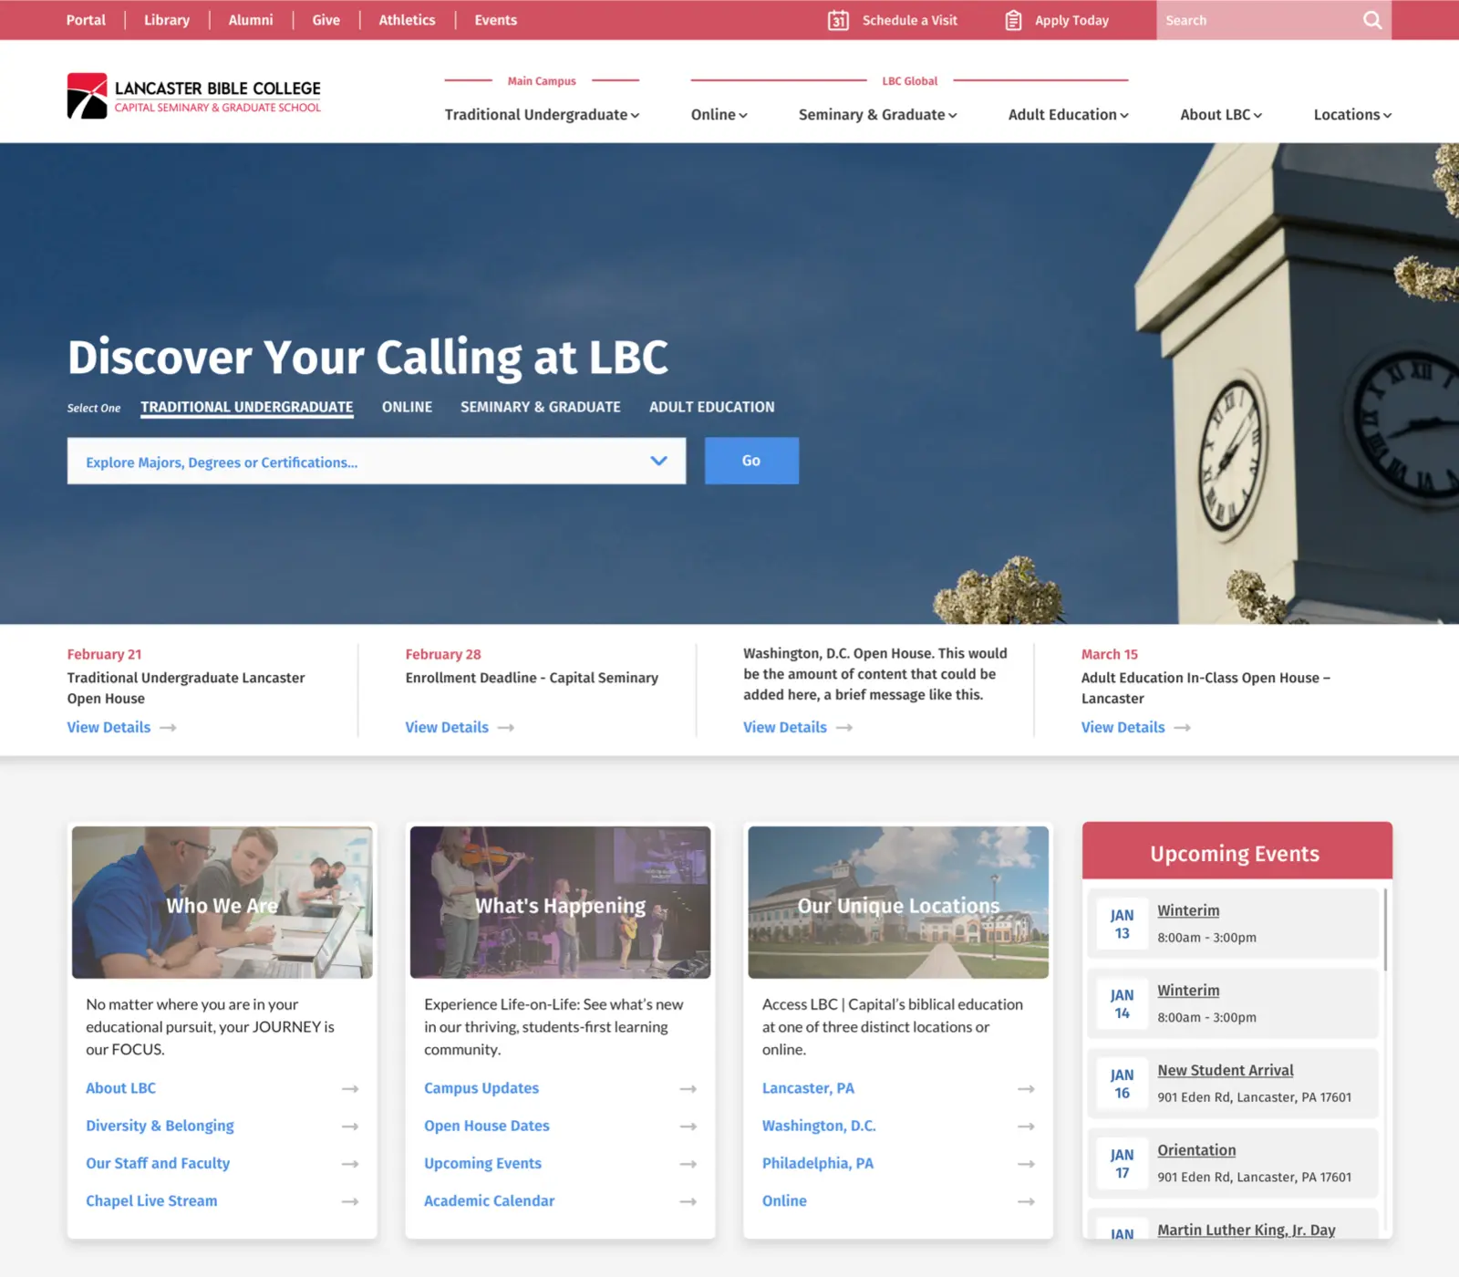Viewport: 1459px width, 1277px height.
Task: Expand the Adult Education nav menu
Action: (x=1068, y=115)
